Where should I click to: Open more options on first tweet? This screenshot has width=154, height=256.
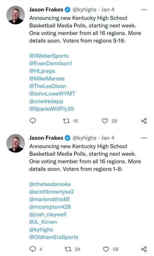pos(144,10)
